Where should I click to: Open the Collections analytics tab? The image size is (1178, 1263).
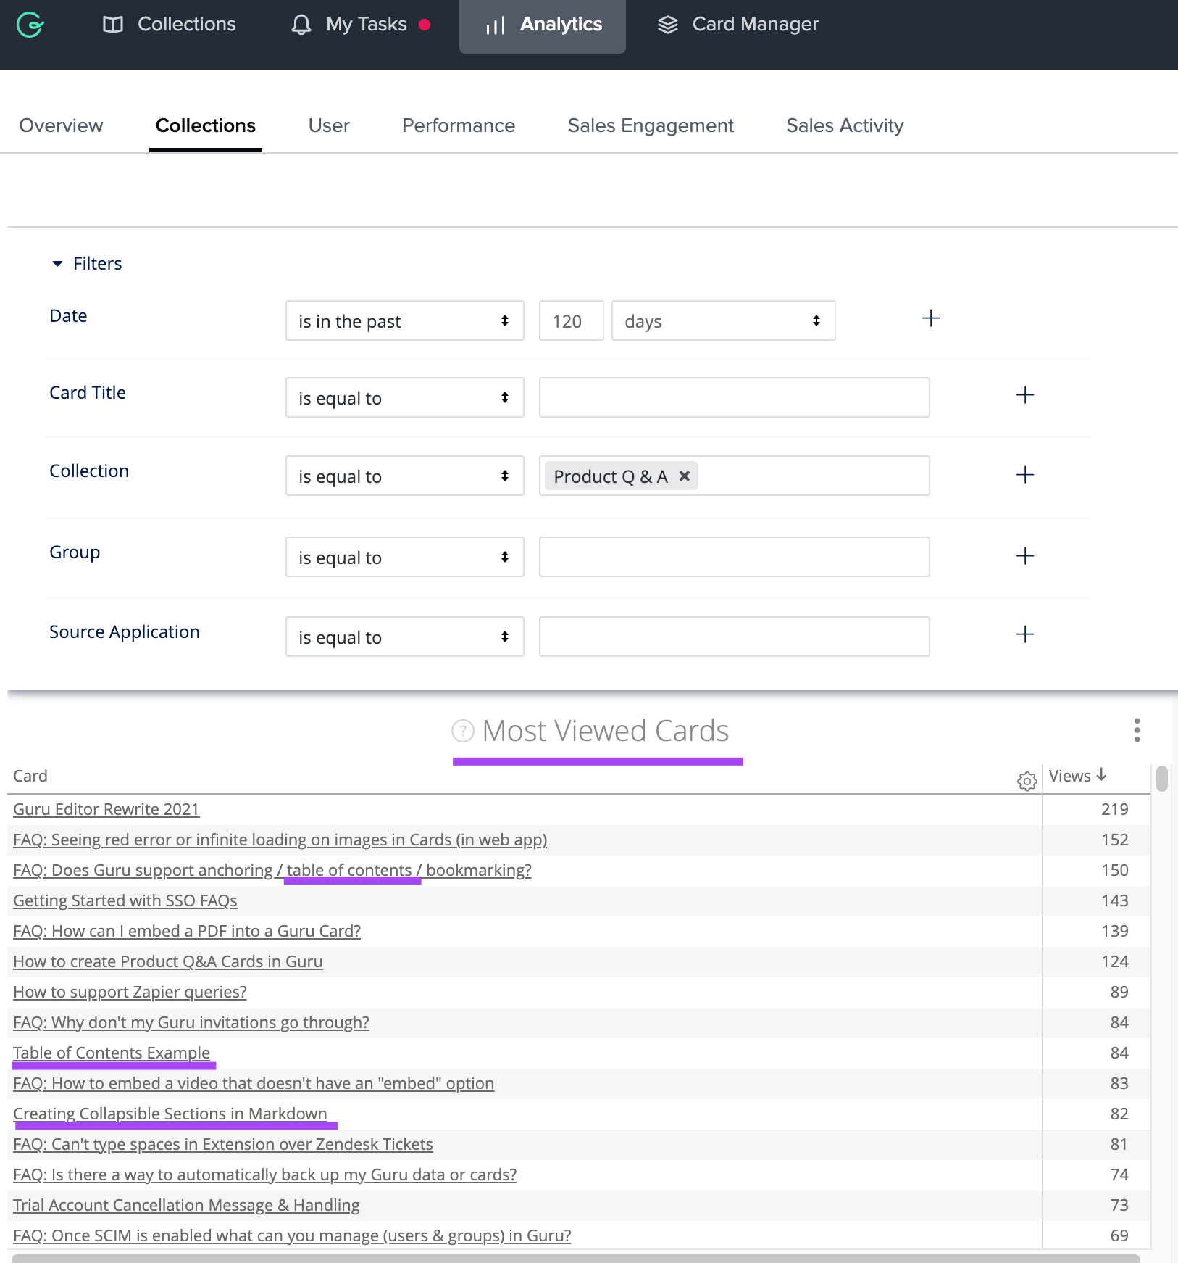206,125
